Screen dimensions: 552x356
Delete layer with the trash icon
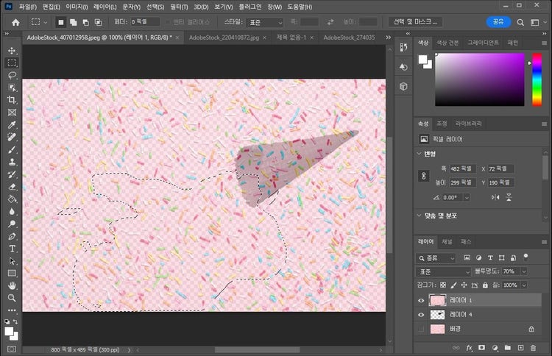point(533,348)
